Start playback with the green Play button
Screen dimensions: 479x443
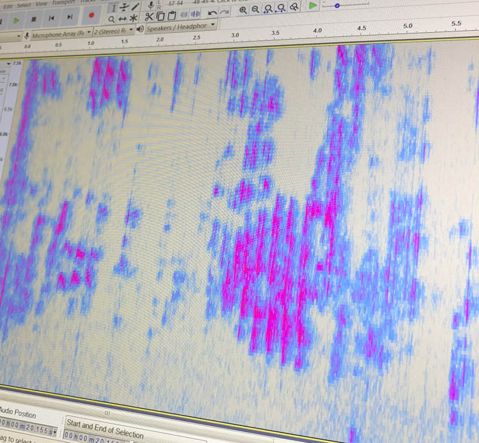tap(16, 21)
